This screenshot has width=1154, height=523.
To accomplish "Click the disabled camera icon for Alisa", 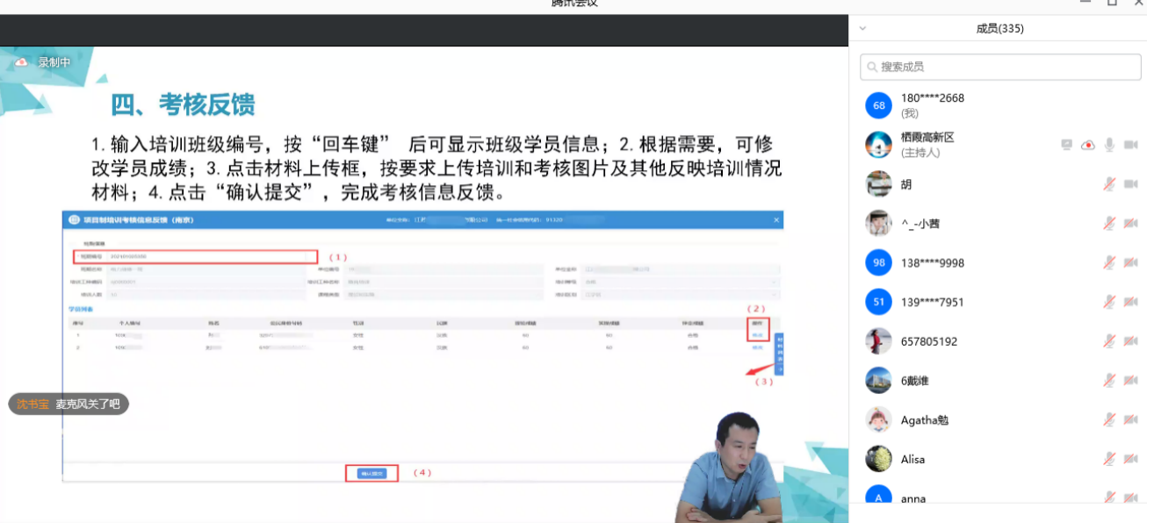I will pos(1131,459).
